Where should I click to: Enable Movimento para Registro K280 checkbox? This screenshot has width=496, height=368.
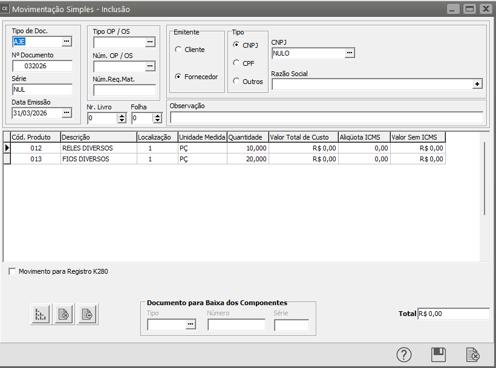tap(12, 272)
